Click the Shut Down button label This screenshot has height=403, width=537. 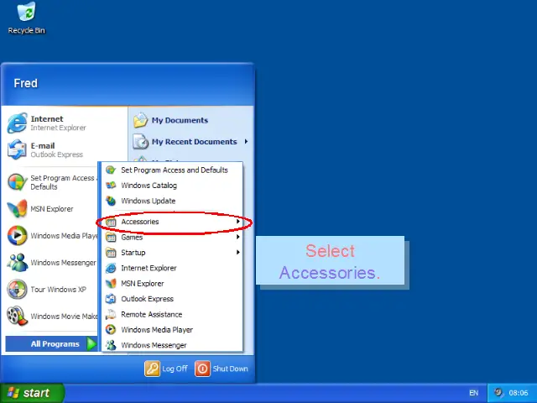pyautogui.click(x=230, y=369)
